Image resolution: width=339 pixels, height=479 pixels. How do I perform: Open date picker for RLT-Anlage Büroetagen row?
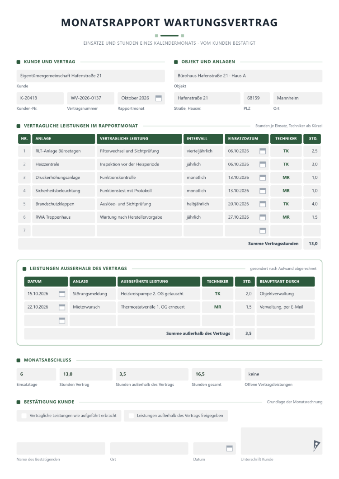click(x=263, y=151)
